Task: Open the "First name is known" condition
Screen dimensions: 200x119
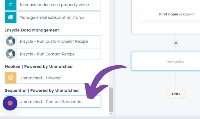Action: 176,14
